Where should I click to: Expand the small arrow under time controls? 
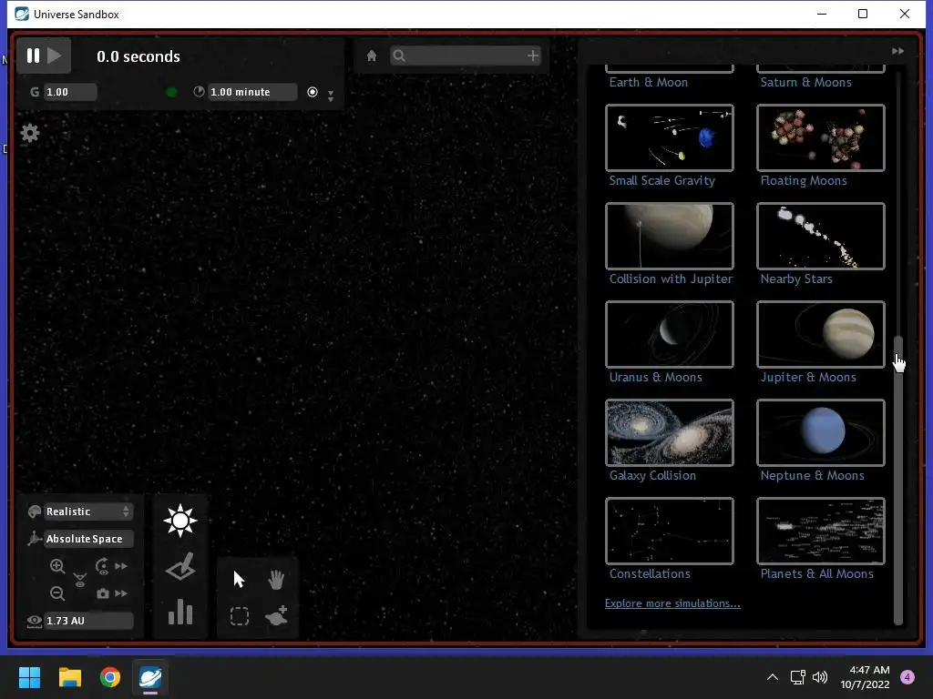pos(331,96)
